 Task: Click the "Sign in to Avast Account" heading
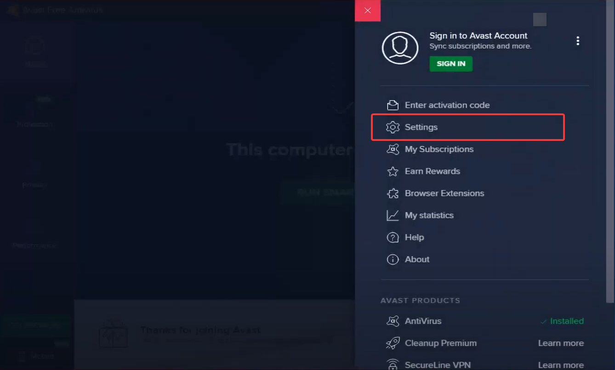478,35
